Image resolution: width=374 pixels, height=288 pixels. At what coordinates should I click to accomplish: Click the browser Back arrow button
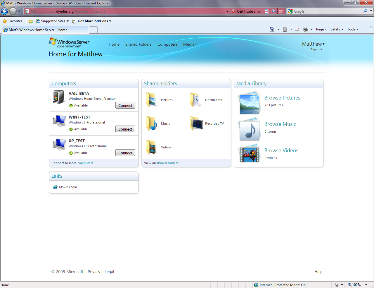click(x=4, y=11)
